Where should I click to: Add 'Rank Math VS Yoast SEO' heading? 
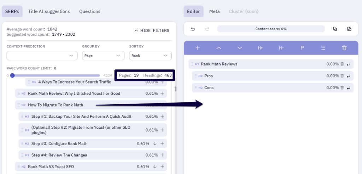pyautogui.click(x=162, y=167)
